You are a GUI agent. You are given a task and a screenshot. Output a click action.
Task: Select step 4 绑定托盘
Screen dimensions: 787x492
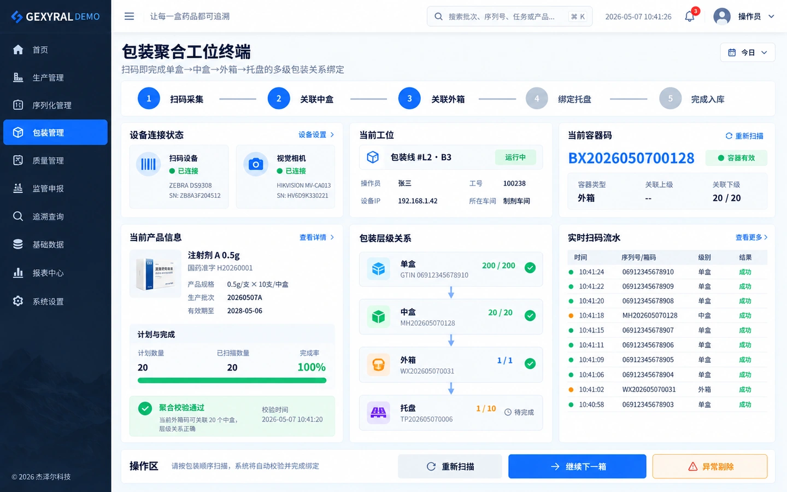pyautogui.click(x=559, y=99)
